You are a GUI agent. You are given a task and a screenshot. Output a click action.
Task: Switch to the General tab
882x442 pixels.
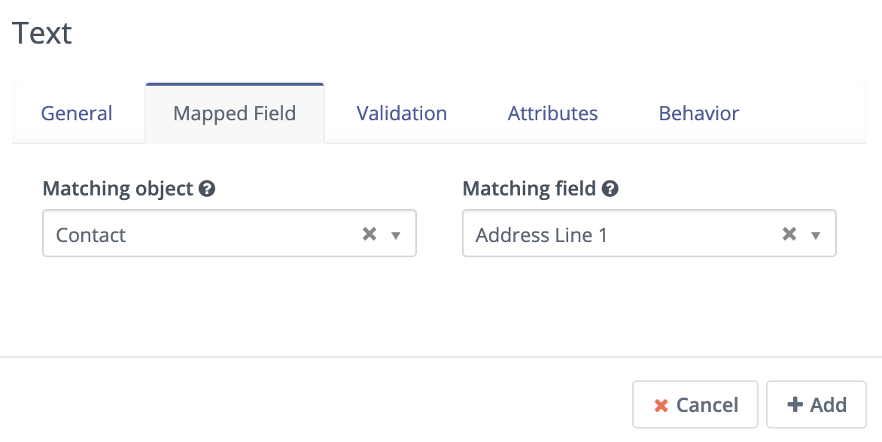click(x=77, y=114)
